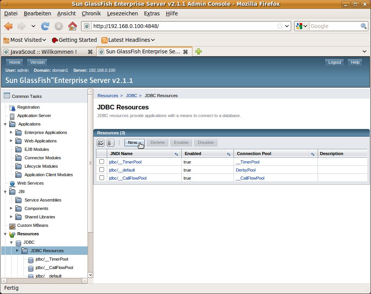Tick the checkbox for jdbc/__TimerPool
The width and height of the screenshot is (371, 294).
pos(102,162)
